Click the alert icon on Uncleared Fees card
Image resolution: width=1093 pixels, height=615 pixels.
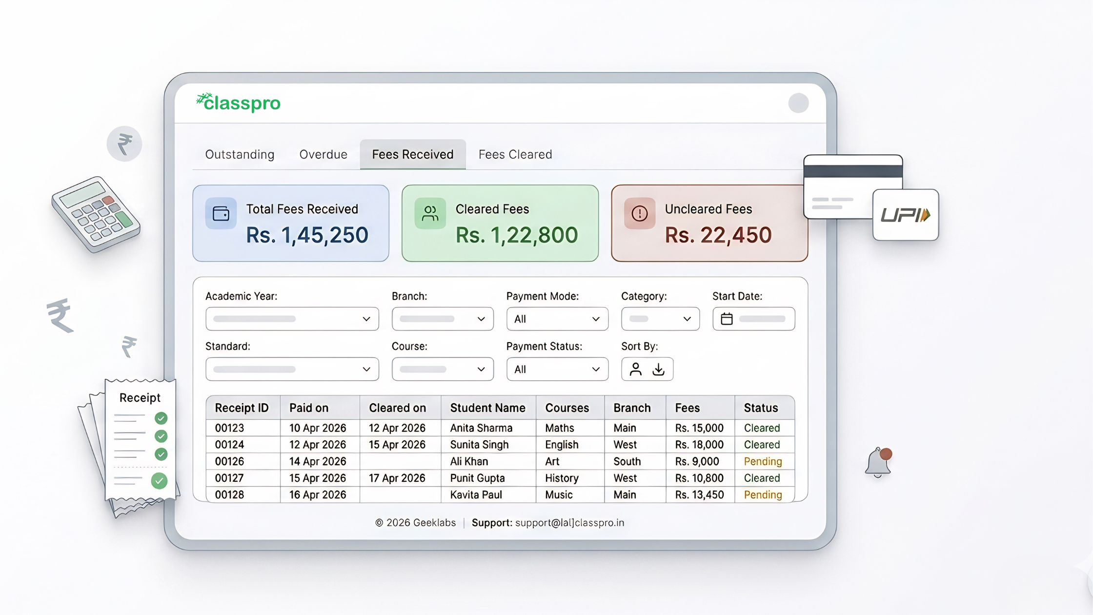click(x=640, y=213)
